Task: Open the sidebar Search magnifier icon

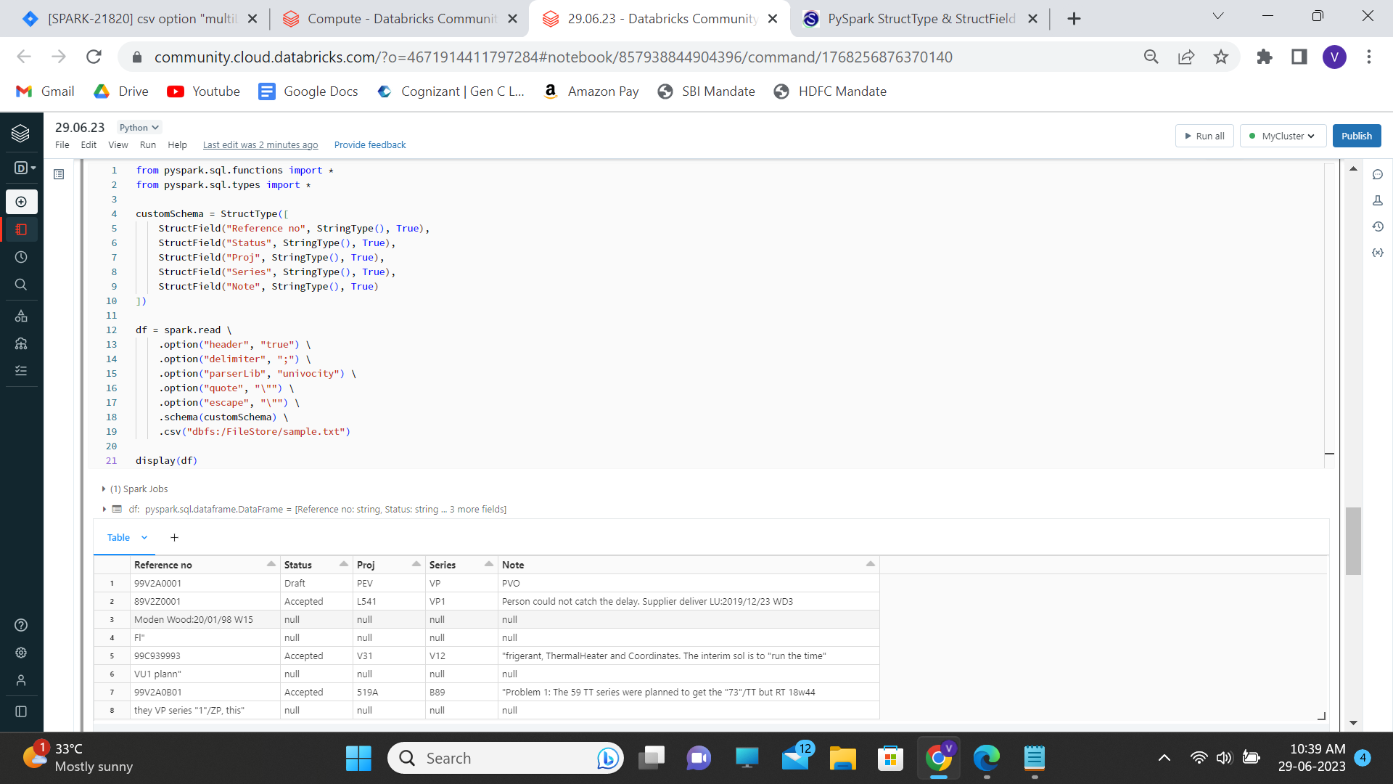Action: tap(21, 285)
